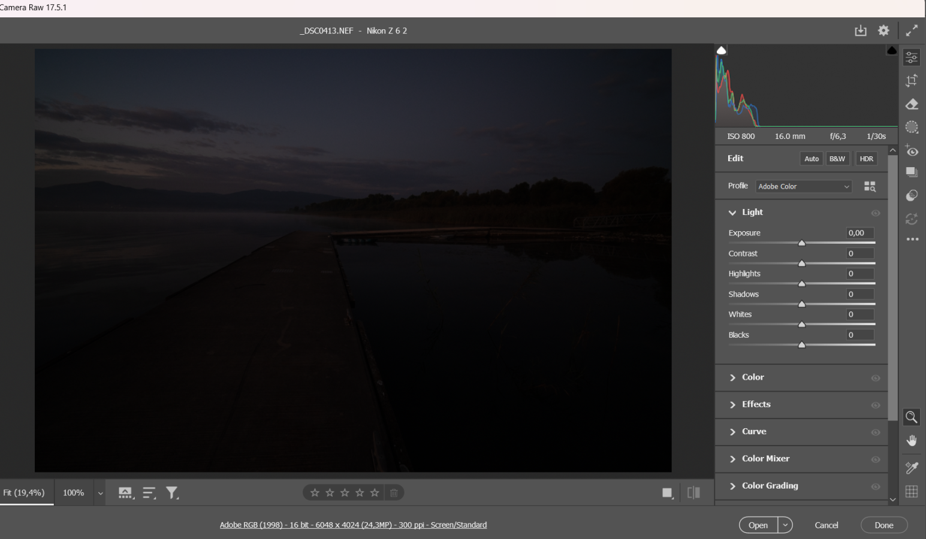The height and width of the screenshot is (539, 926).
Task: Click the save image download icon
Action: tap(860, 31)
